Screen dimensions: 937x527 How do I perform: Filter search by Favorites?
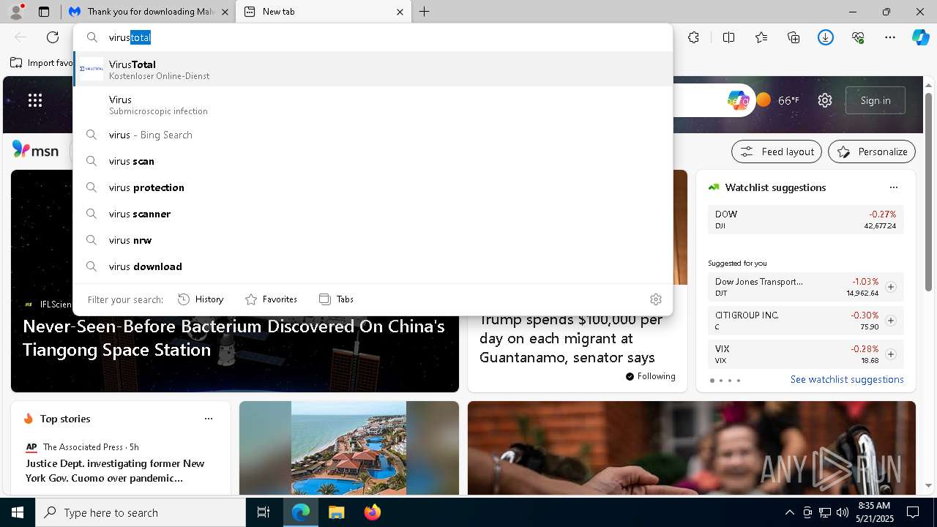coord(271,299)
